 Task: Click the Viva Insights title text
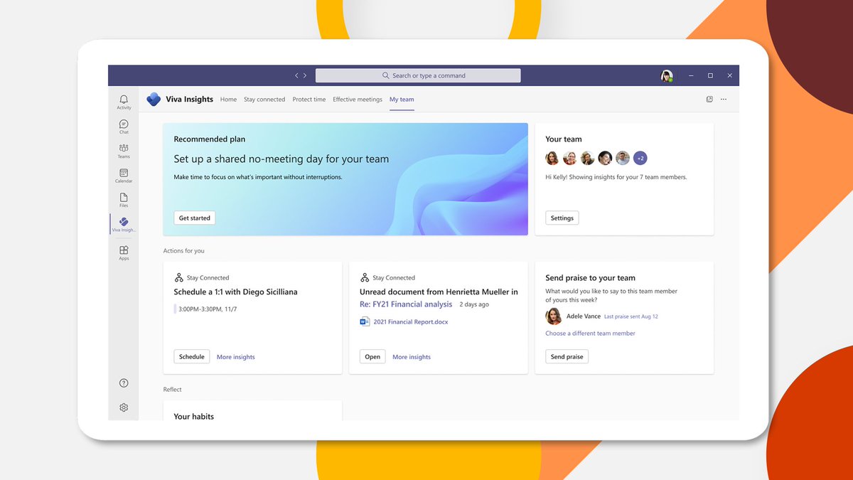[x=189, y=100]
